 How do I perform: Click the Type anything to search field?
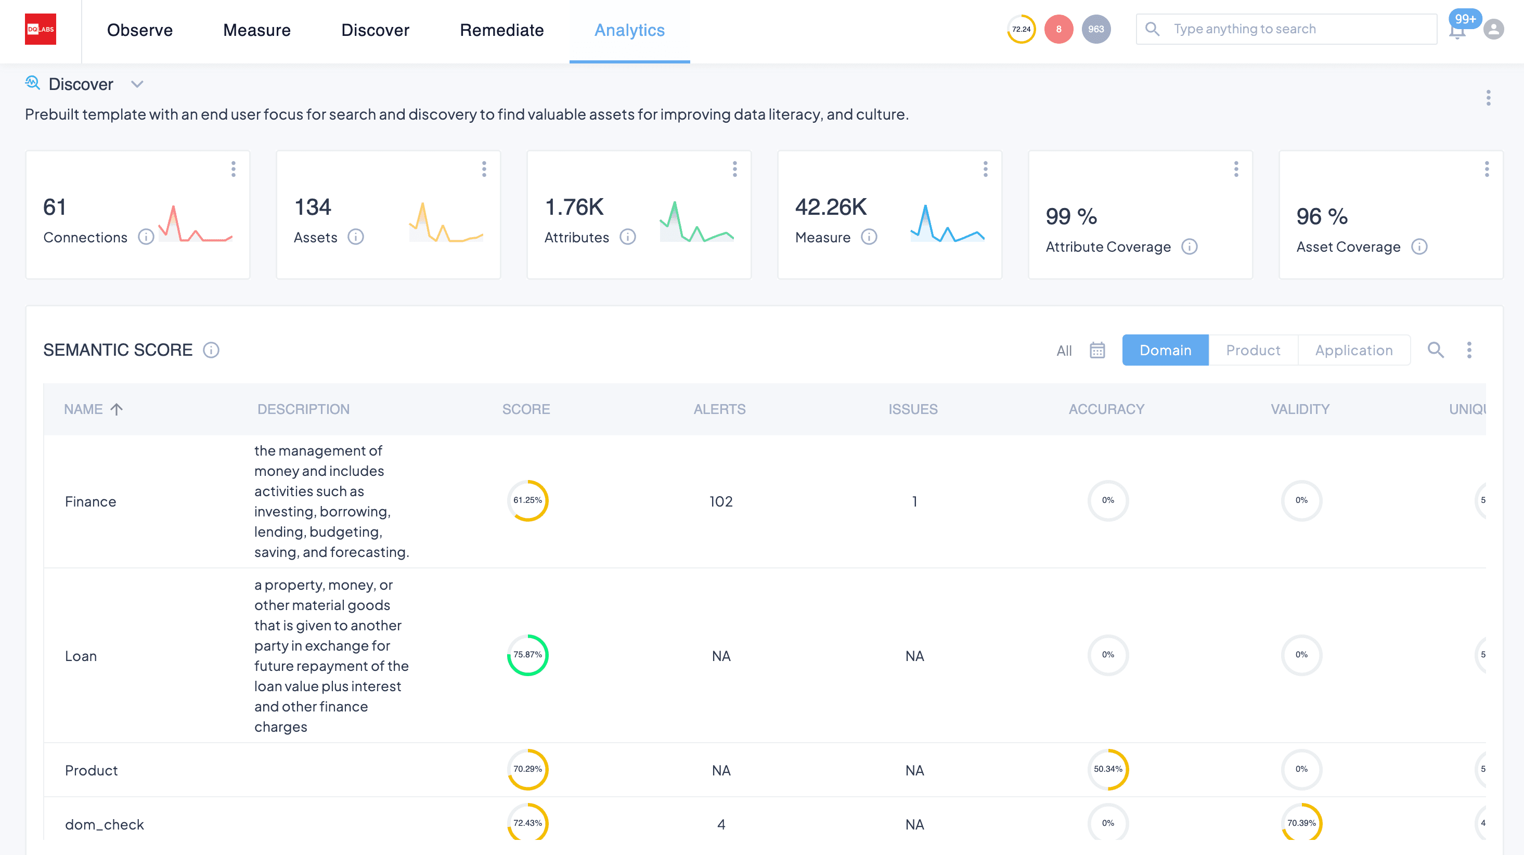pyautogui.click(x=1284, y=29)
